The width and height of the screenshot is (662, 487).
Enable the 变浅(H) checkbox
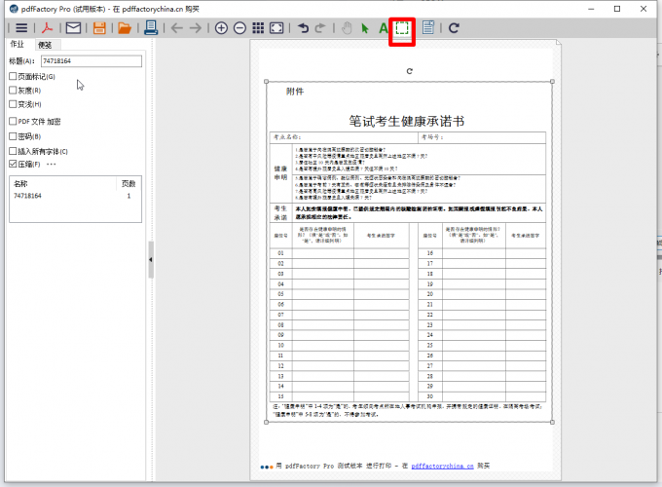[x=13, y=104]
